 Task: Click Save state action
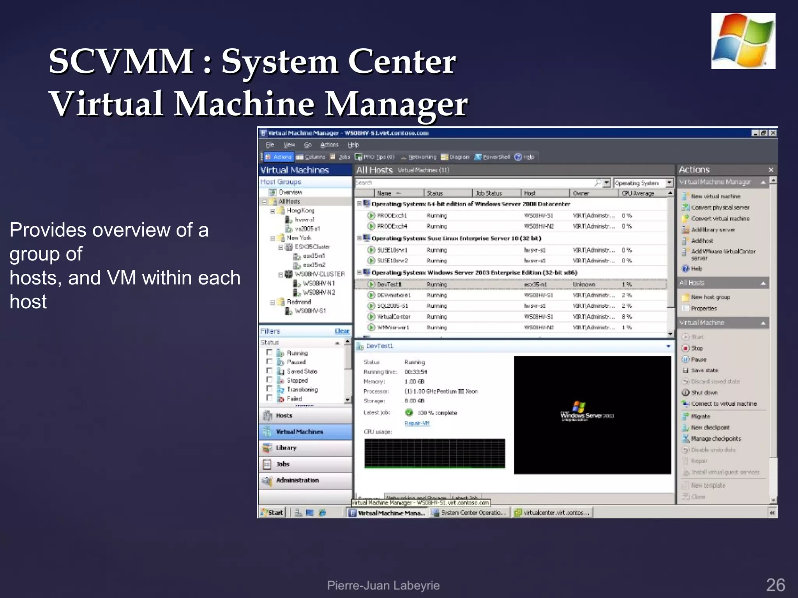click(700, 370)
